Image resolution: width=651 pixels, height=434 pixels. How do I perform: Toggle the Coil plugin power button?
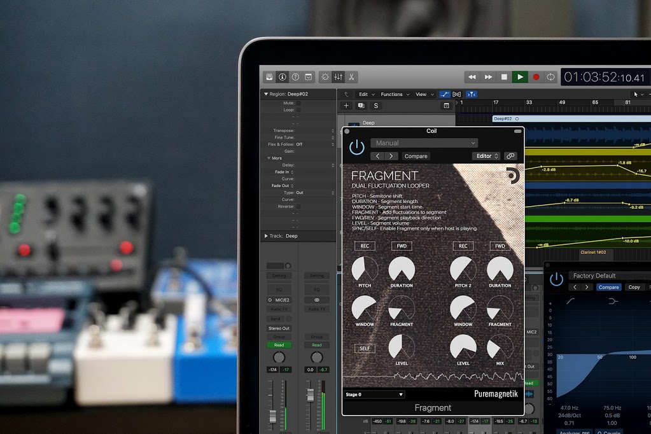tap(357, 148)
